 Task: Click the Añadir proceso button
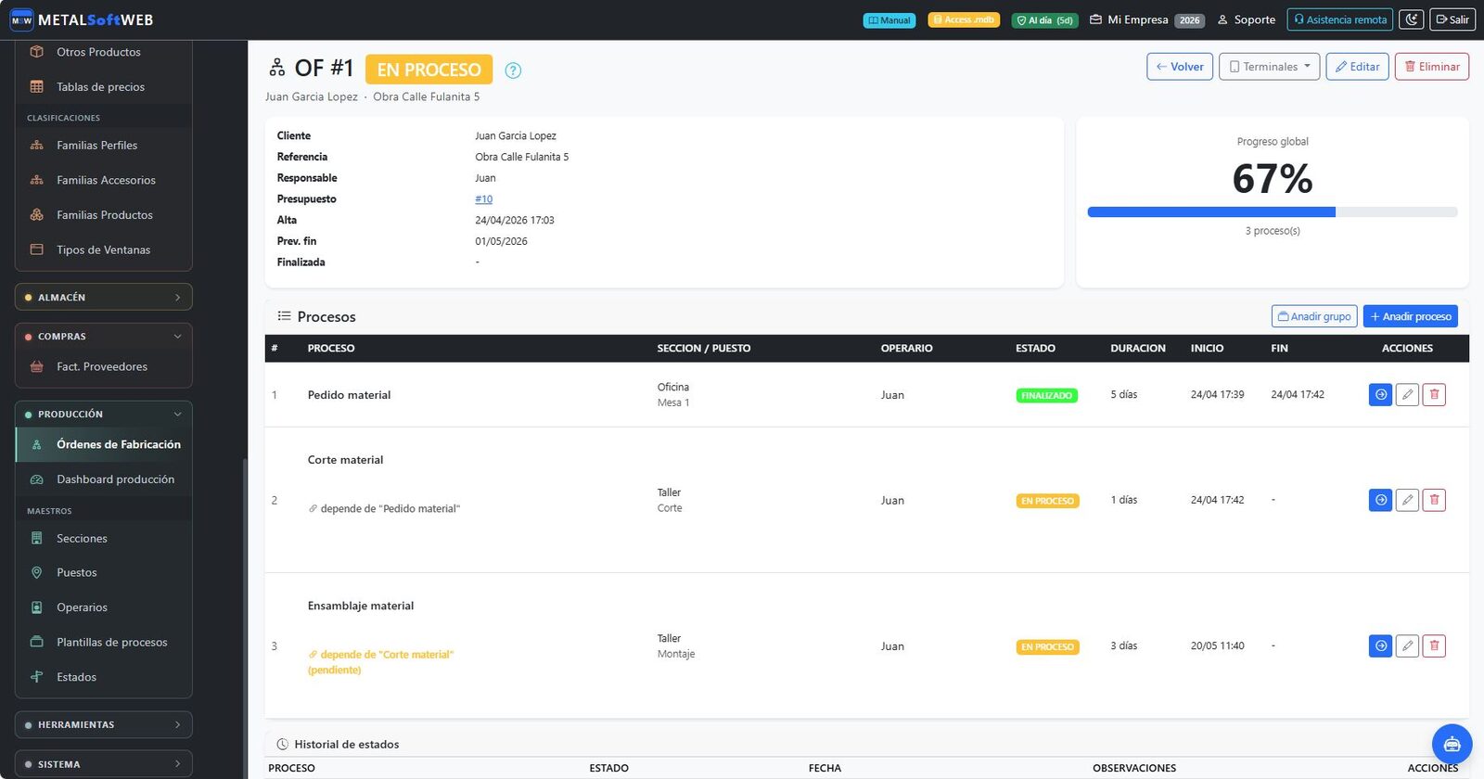coord(1410,316)
